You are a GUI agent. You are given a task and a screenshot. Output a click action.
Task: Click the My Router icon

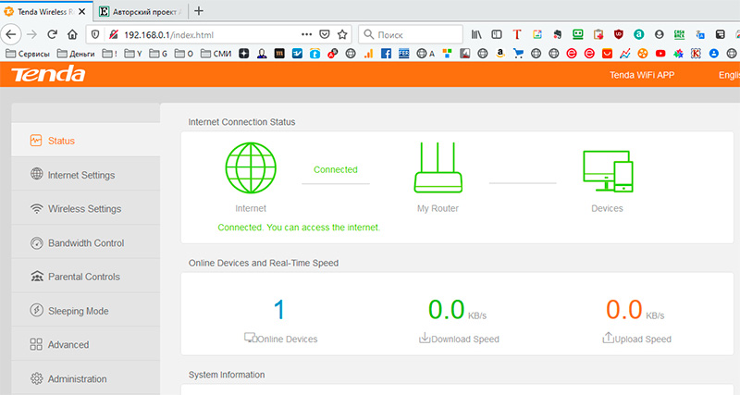click(x=438, y=170)
